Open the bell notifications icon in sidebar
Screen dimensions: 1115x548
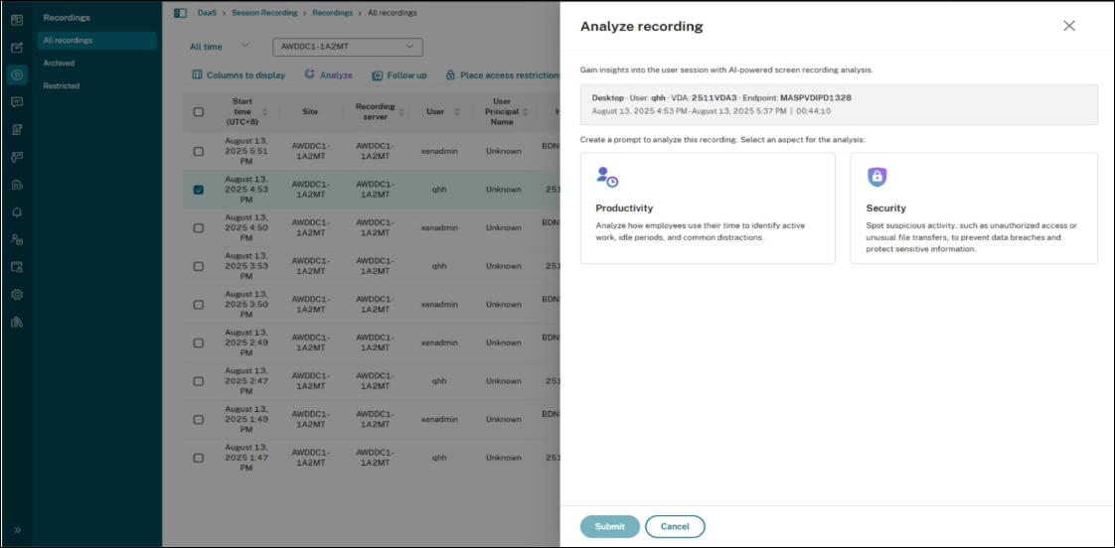[x=17, y=211]
